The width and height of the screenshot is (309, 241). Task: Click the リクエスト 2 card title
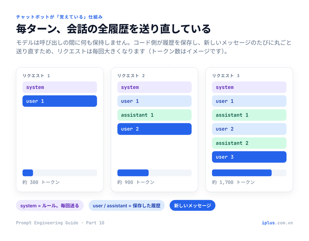click(131, 76)
